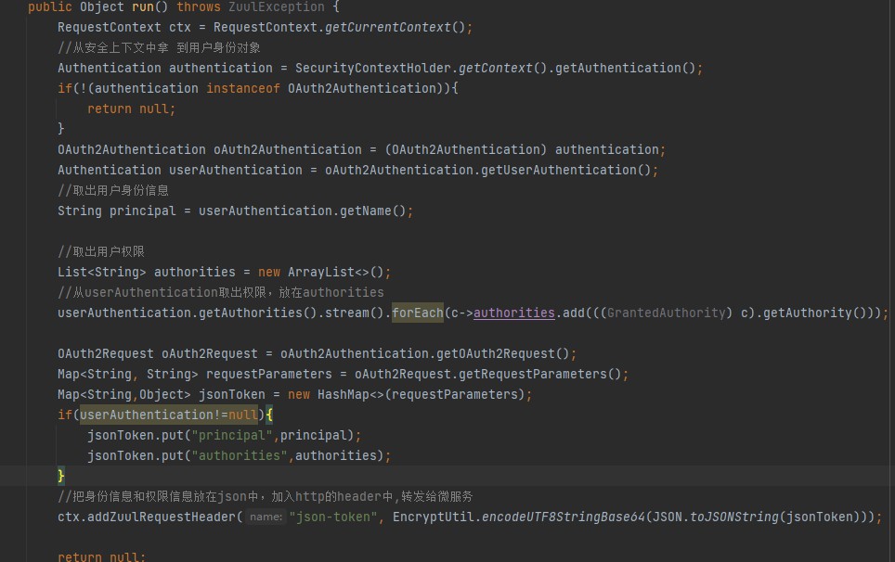Viewport: 895px width, 562px height.
Task: Click the getOAuth2Request method call
Action: [x=496, y=354]
